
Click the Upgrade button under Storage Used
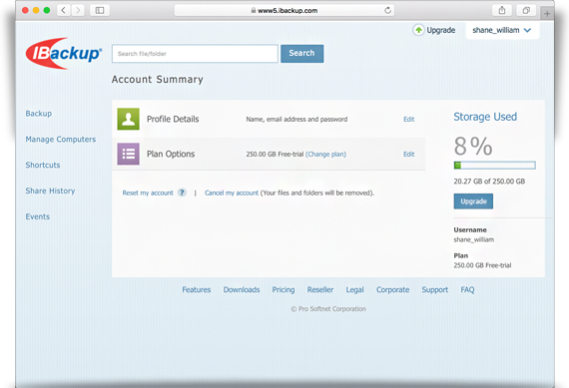[473, 201]
